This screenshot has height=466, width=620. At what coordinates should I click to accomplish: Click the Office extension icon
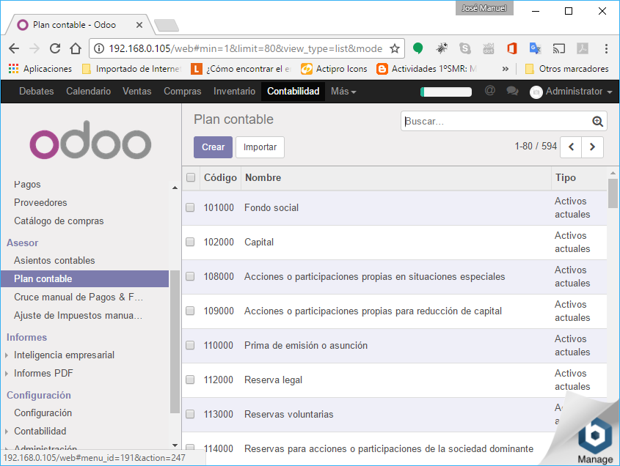tap(512, 49)
